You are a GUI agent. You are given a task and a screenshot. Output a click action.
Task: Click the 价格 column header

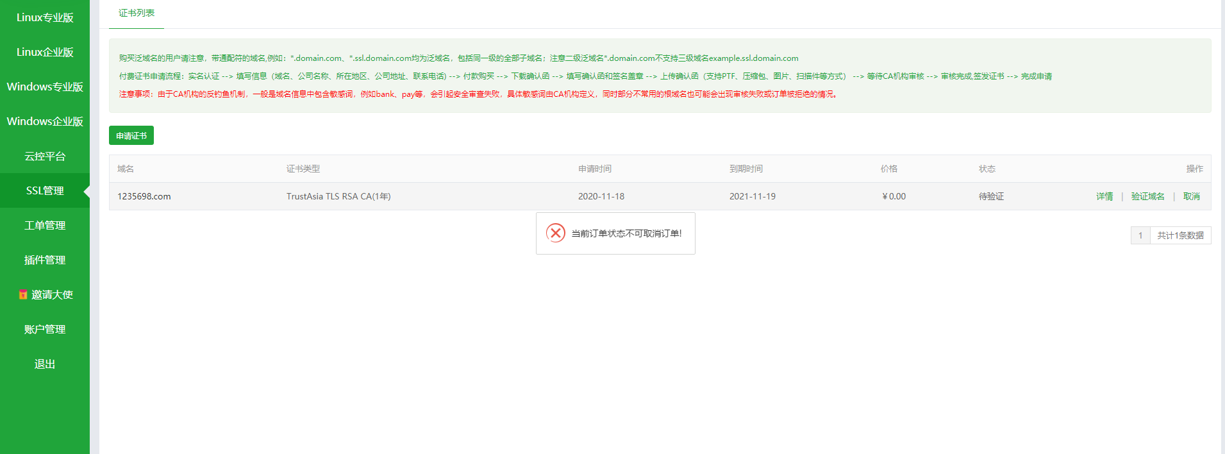click(889, 169)
